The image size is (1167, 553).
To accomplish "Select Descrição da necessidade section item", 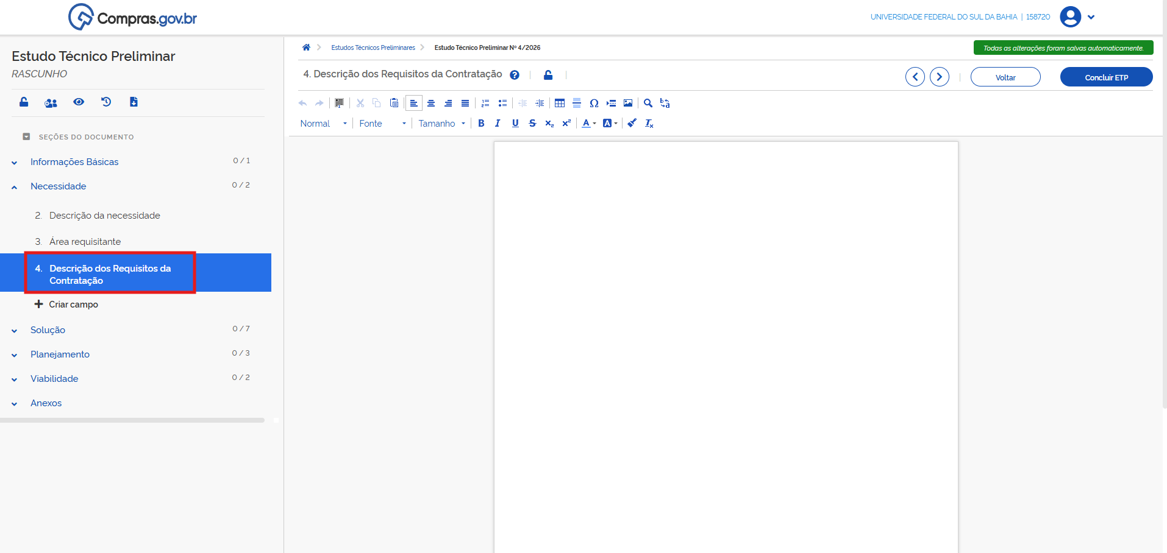I will tap(104, 216).
